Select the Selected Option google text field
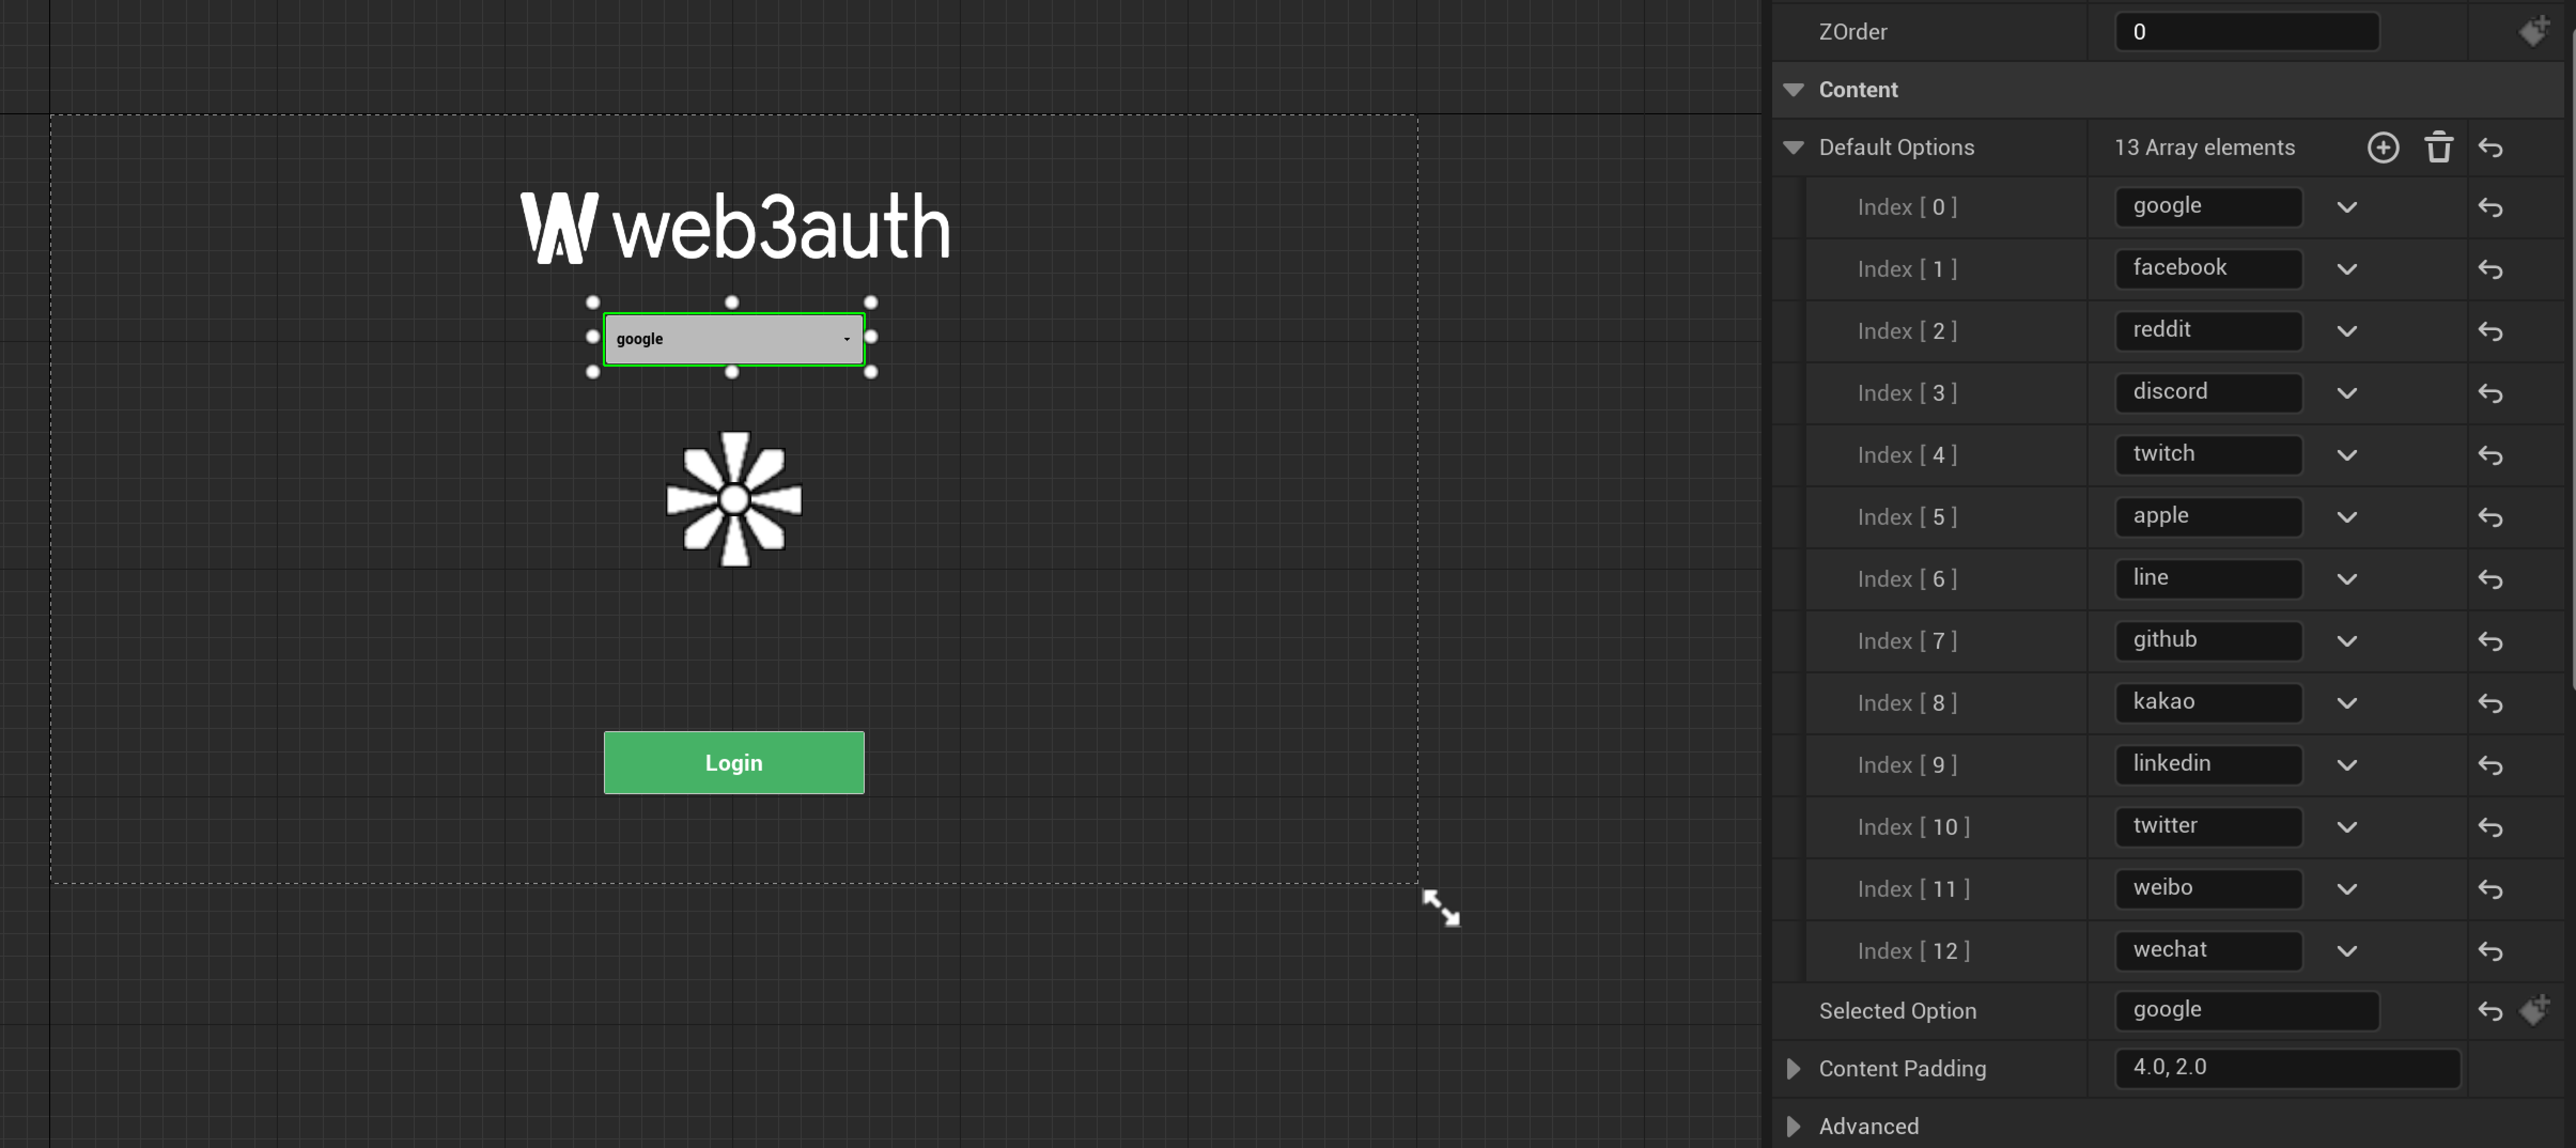Screen dimensions: 2576x1148 pos(2248,1010)
